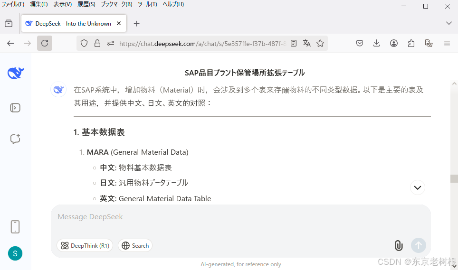The width and height of the screenshot is (458, 270).
Task: Open the Firefox application hamburger menu
Action: (447, 44)
